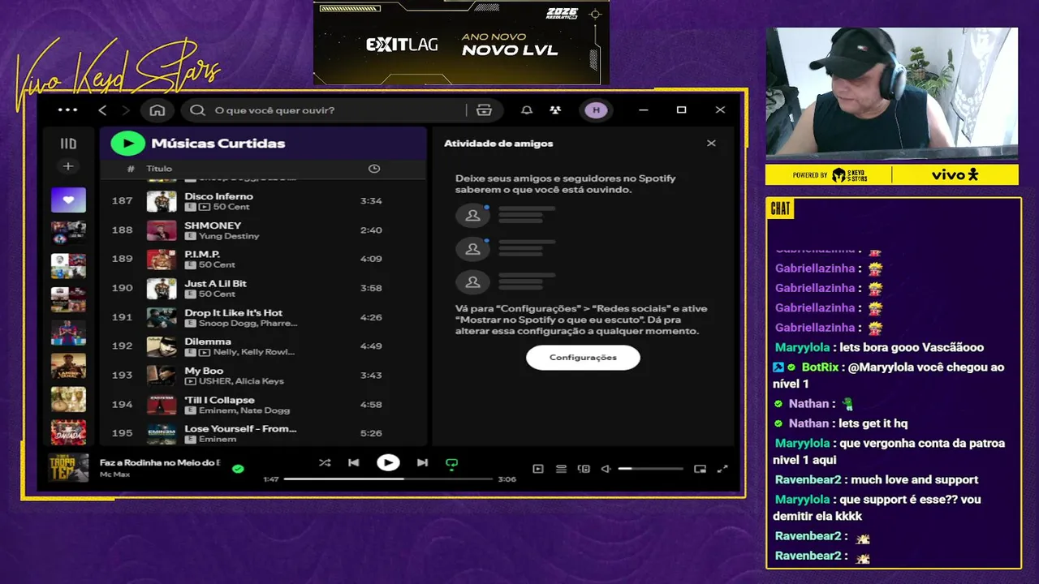1039x584 pixels.
Task: Open Now Playing view icon
Action: 537,469
